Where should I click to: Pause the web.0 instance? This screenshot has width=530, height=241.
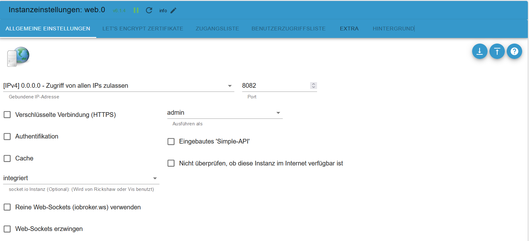pos(136,10)
